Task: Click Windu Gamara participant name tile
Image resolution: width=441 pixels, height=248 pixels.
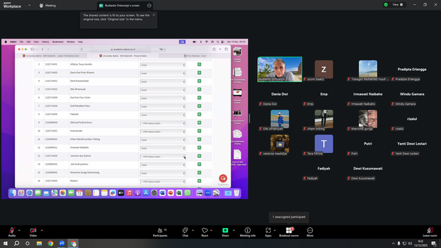Action: 412,94
